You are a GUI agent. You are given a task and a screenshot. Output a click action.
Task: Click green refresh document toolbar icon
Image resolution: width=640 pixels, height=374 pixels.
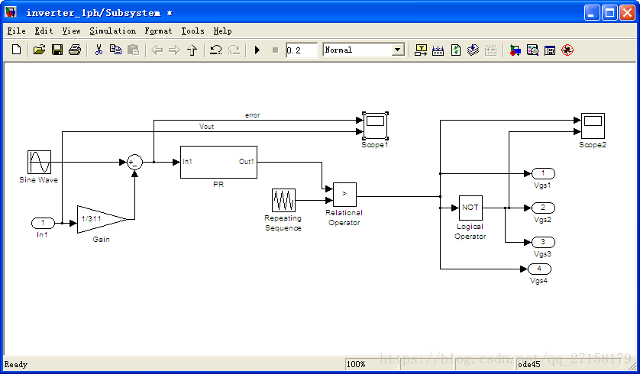click(x=456, y=50)
